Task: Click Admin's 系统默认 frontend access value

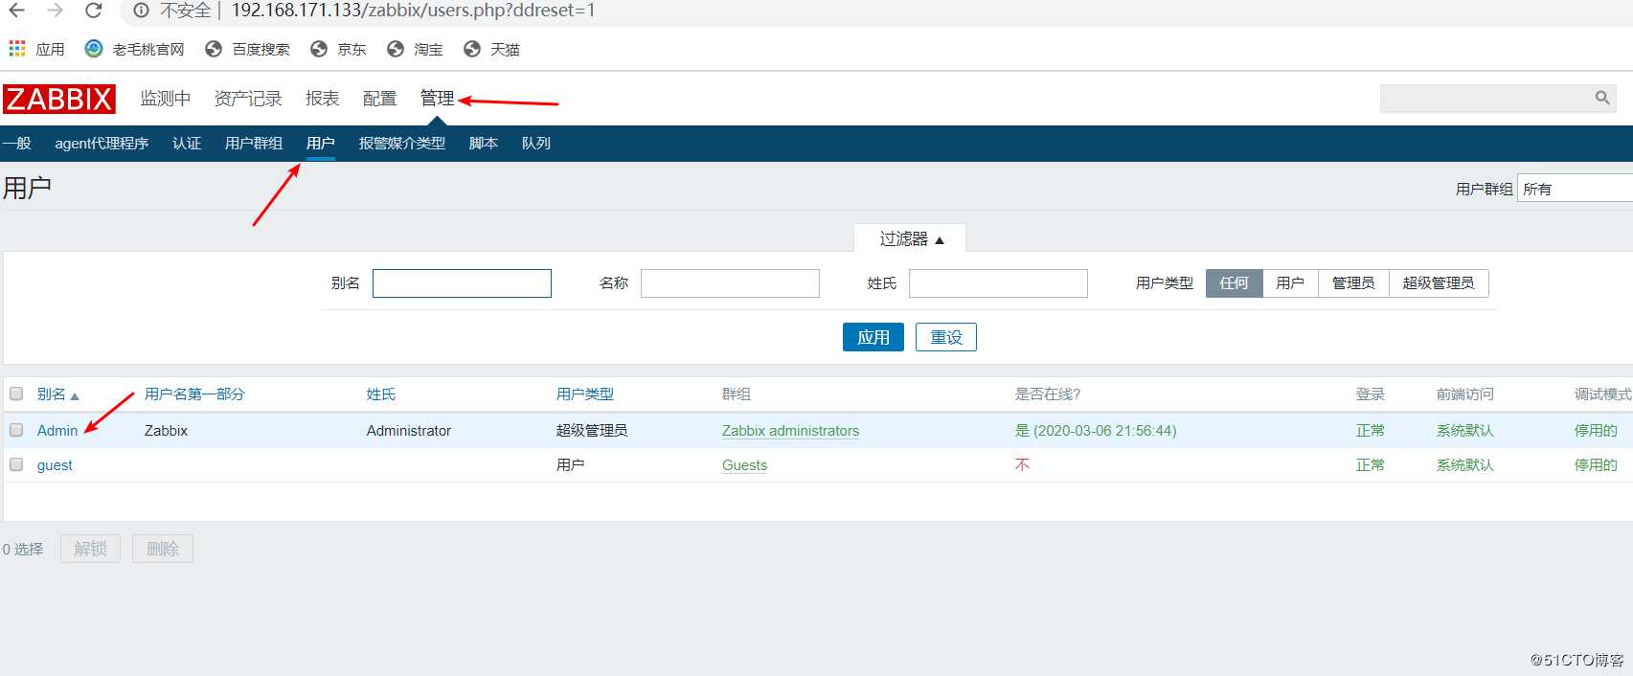Action: coord(1465,431)
